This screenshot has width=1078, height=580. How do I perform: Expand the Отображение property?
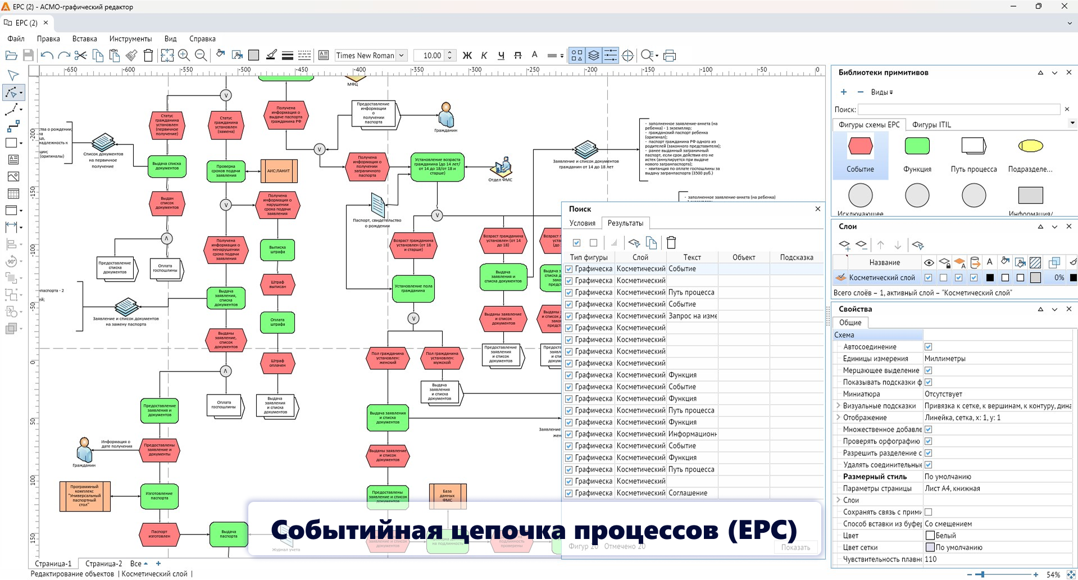click(x=838, y=418)
